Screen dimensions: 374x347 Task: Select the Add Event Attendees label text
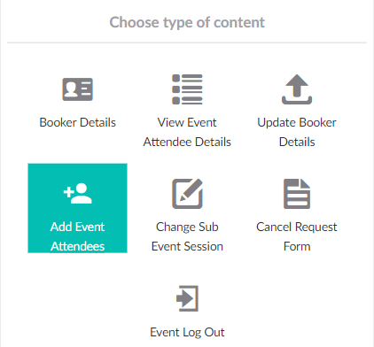point(78,236)
